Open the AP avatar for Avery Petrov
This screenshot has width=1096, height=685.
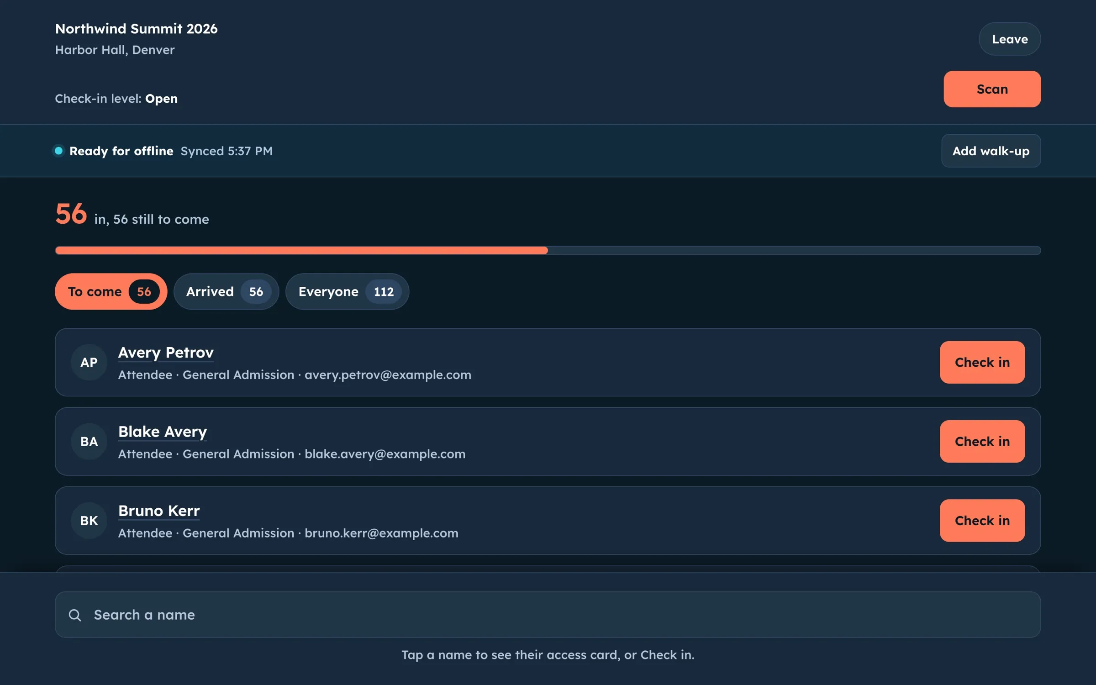(x=89, y=362)
